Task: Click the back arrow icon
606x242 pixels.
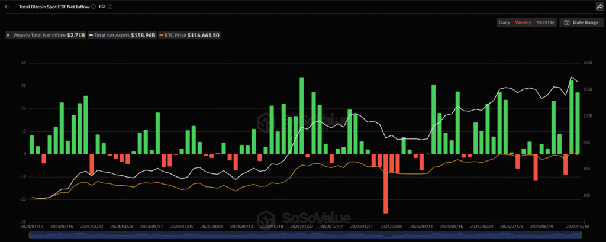Action: click(x=7, y=7)
